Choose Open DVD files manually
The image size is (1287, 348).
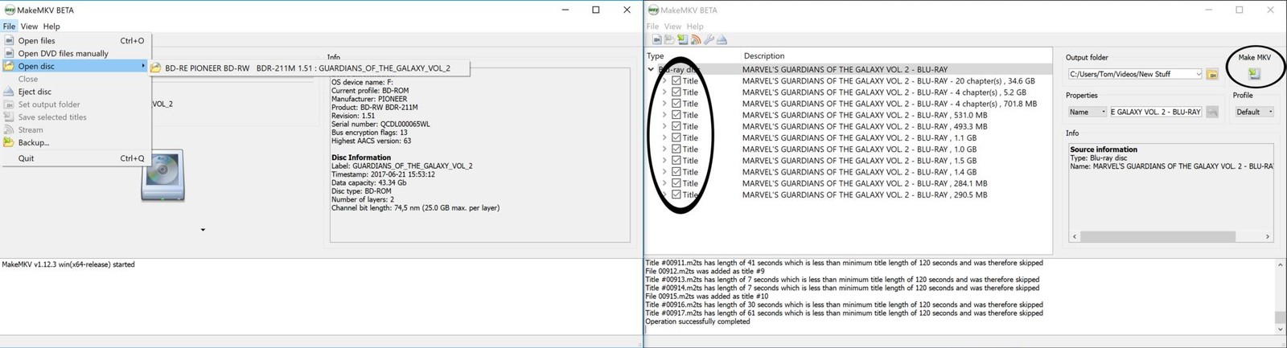[x=76, y=53]
